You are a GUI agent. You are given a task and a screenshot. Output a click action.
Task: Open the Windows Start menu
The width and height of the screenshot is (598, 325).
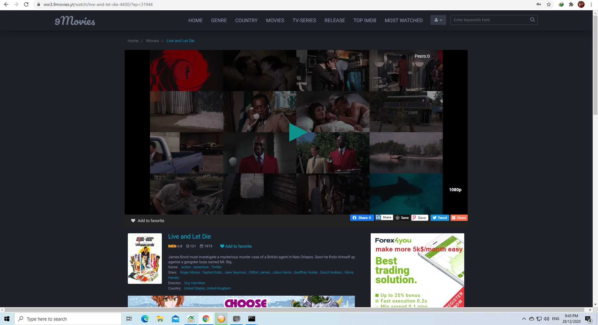pos(7,319)
